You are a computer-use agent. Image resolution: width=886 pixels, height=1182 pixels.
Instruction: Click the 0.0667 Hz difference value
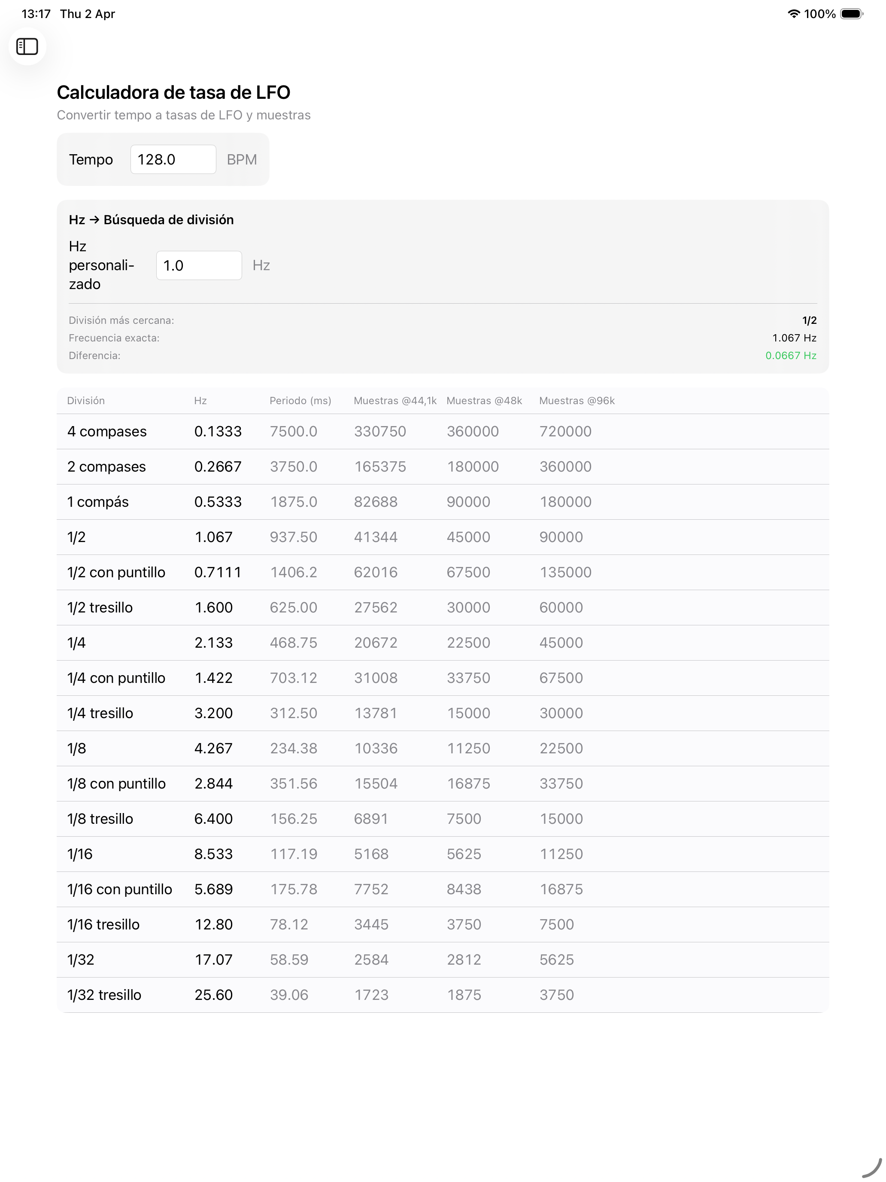(x=790, y=355)
